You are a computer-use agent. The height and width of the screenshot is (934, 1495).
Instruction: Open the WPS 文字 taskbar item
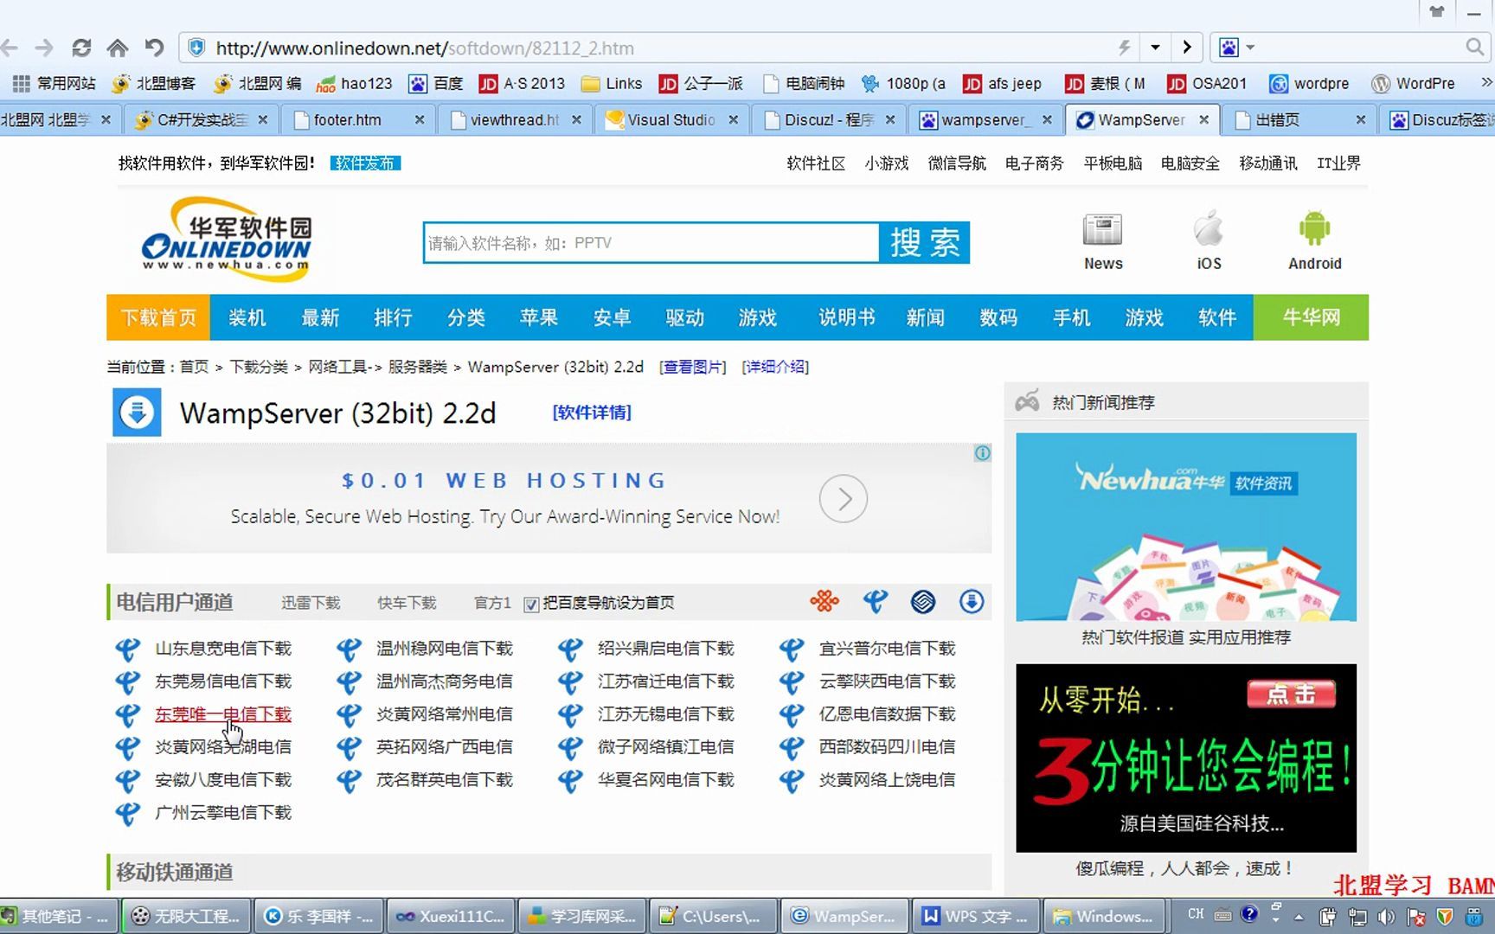pyautogui.click(x=976, y=916)
